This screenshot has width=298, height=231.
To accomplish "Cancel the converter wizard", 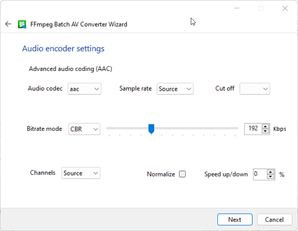I will [274, 219].
